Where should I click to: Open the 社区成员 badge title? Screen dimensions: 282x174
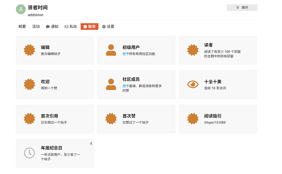tap(131, 79)
